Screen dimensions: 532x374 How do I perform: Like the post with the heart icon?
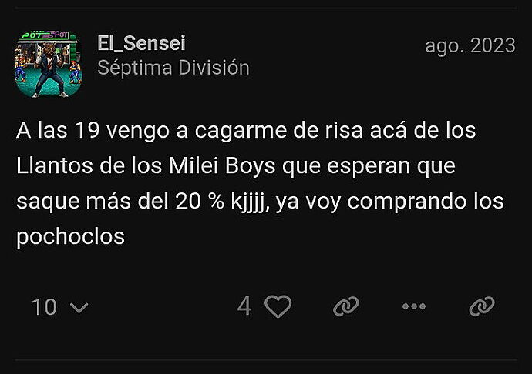pyautogui.click(x=278, y=306)
